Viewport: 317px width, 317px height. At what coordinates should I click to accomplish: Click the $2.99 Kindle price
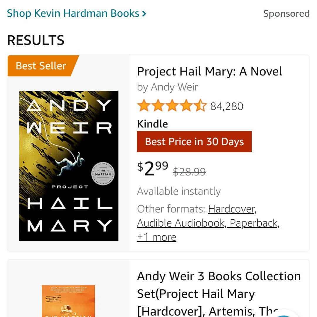(153, 168)
